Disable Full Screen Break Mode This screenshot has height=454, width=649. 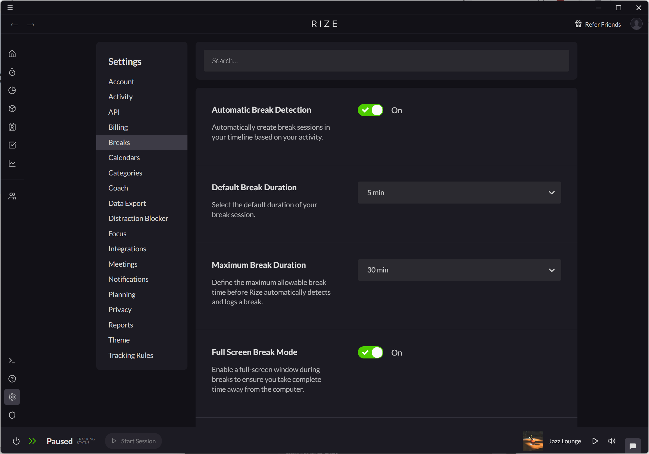pos(370,352)
